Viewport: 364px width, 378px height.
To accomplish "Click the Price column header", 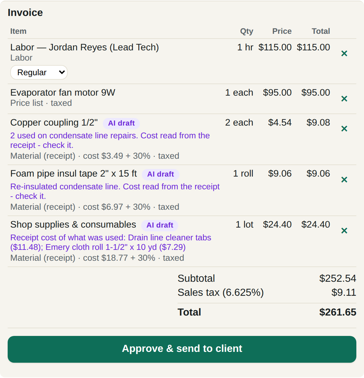I will pos(282,31).
